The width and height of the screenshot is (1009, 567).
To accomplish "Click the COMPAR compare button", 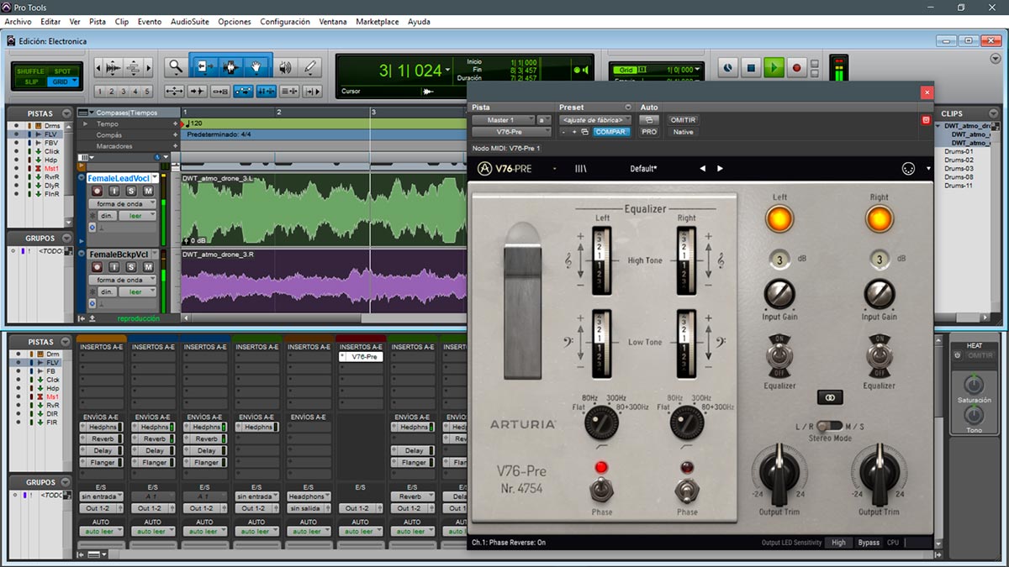I will tap(610, 132).
